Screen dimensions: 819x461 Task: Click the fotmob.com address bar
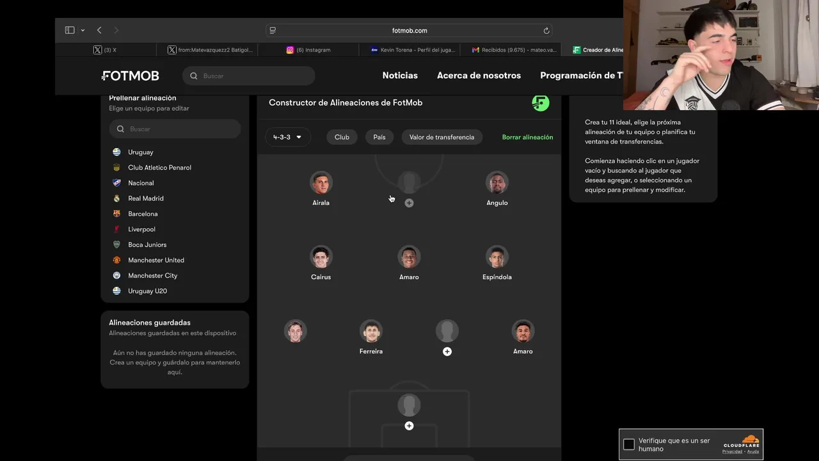coord(409,30)
